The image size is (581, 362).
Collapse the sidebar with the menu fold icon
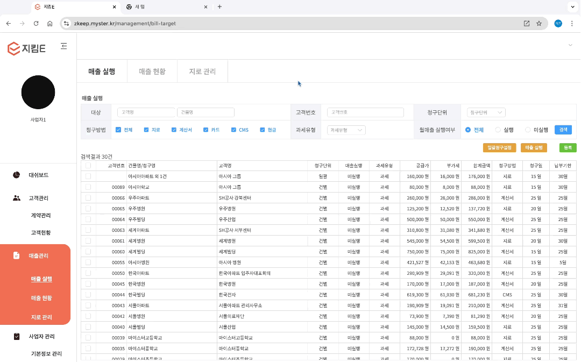tap(64, 46)
